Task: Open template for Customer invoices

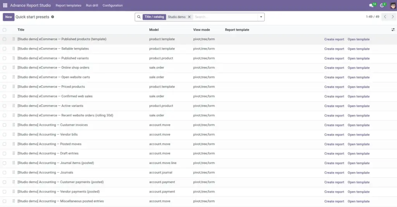Action: tap(359, 125)
